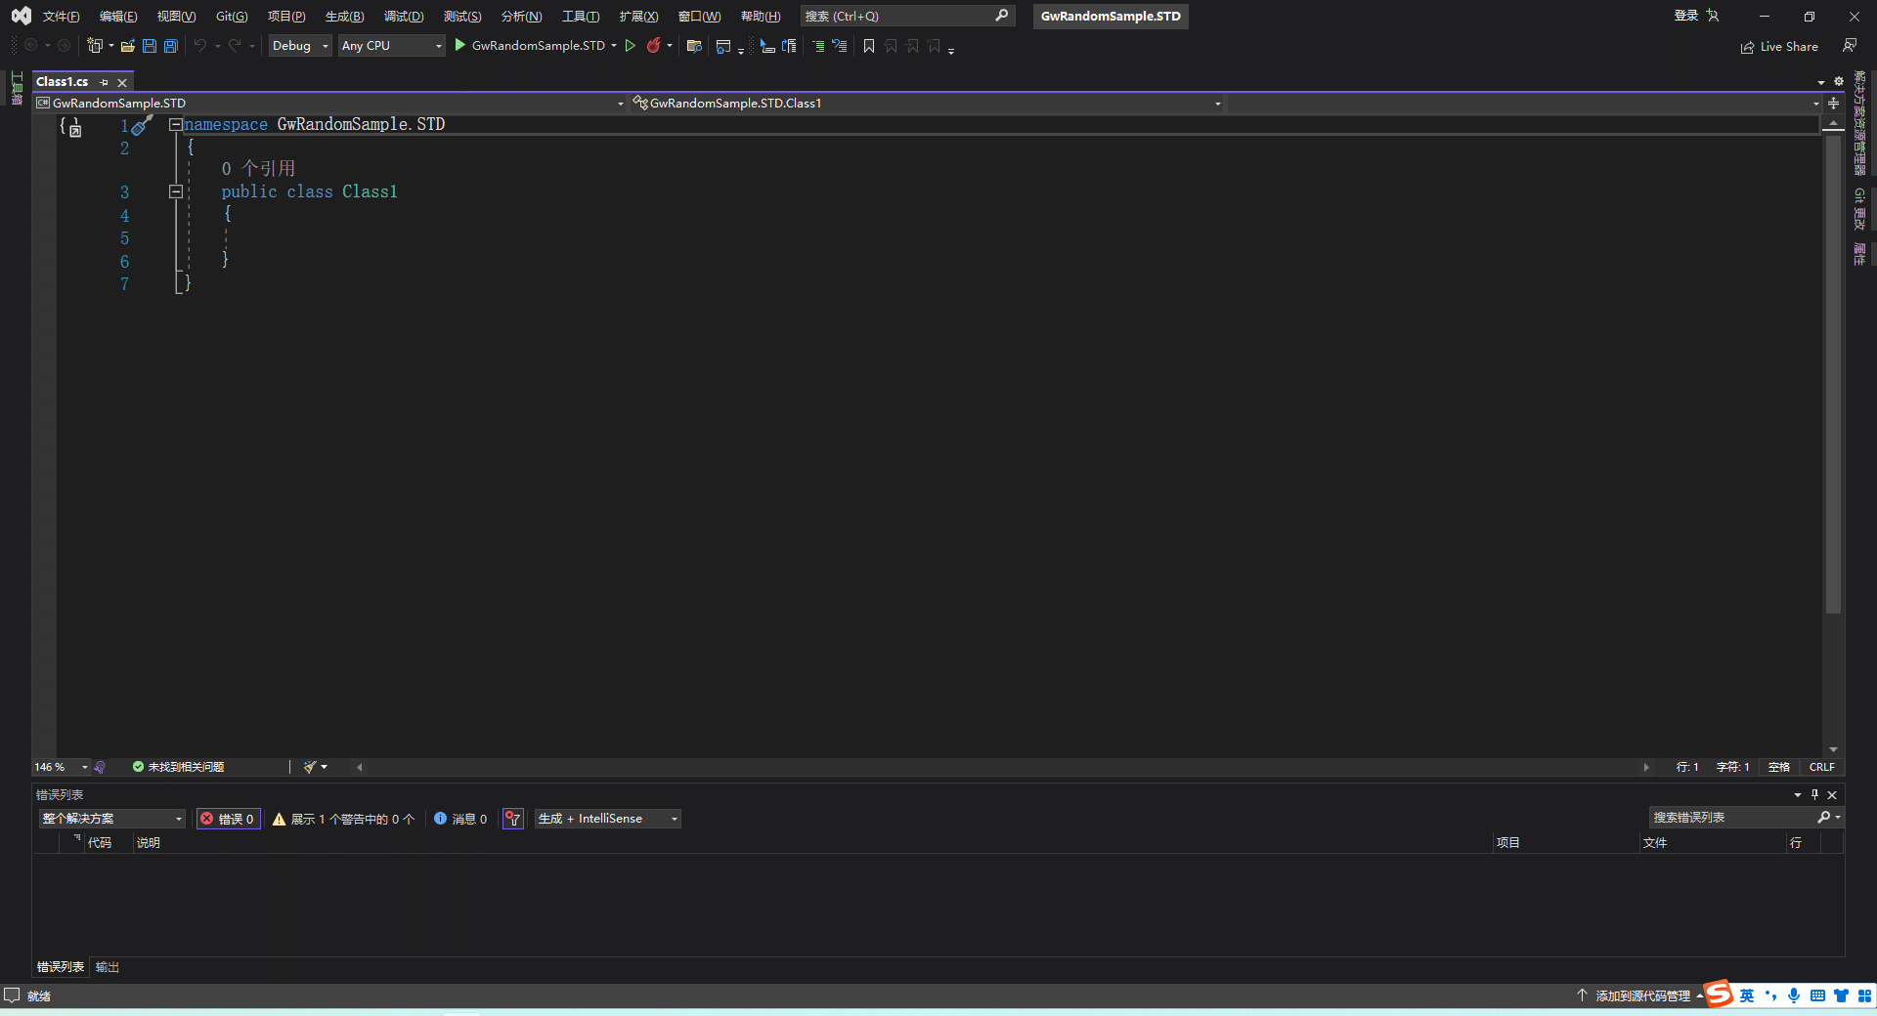This screenshot has width=1877, height=1016.
Task: Toggle the Errors 0 filter button
Action: 229,819
